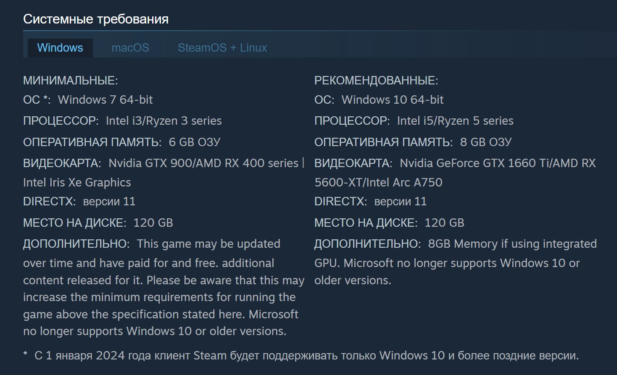The width and height of the screenshot is (617, 375).
Task: Click the footnote about 1 января 2024
Action: point(301,356)
